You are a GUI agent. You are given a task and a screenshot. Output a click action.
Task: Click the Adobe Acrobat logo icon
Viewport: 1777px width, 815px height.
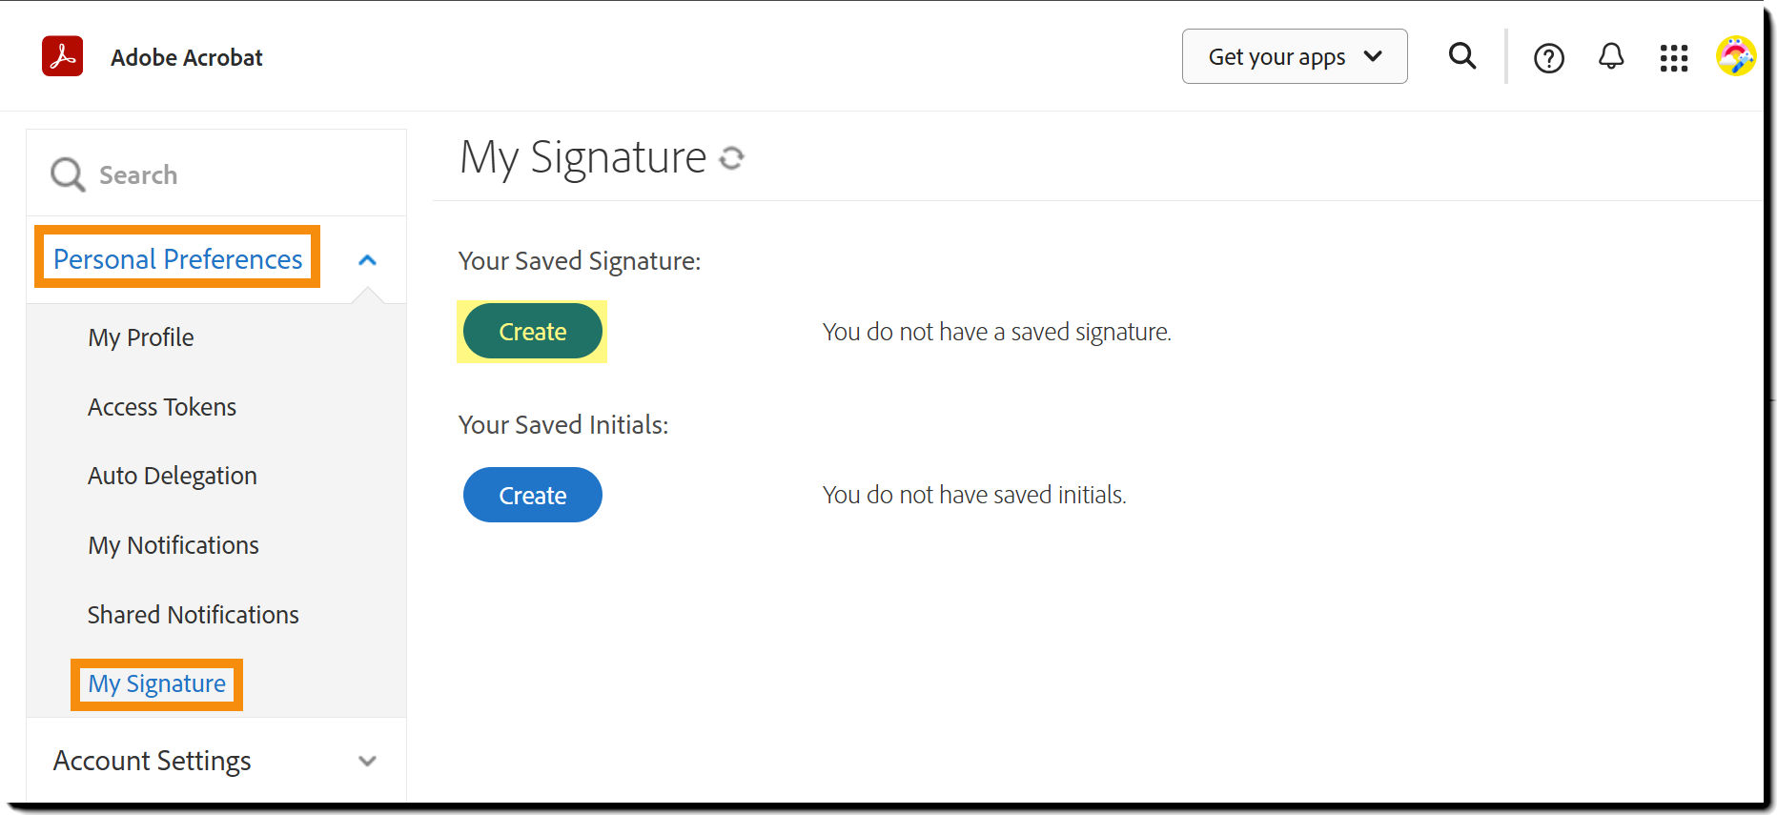(x=62, y=56)
